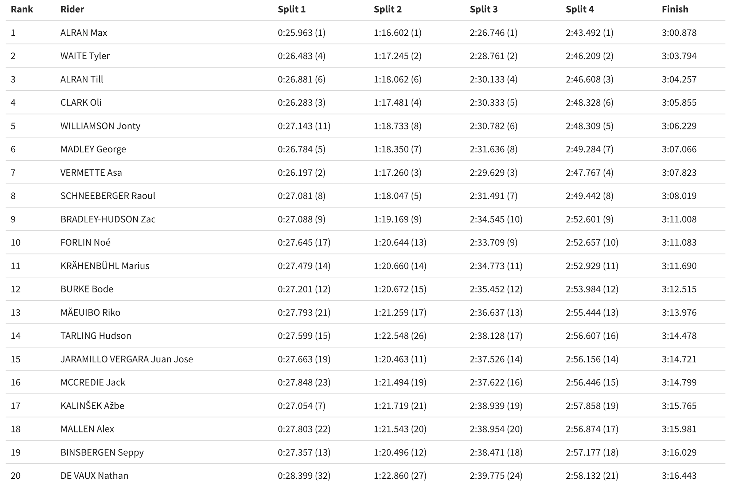The image size is (729, 486).
Task: Select rider KRÄHENBÜHL Marius
Action: pos(105,265)
